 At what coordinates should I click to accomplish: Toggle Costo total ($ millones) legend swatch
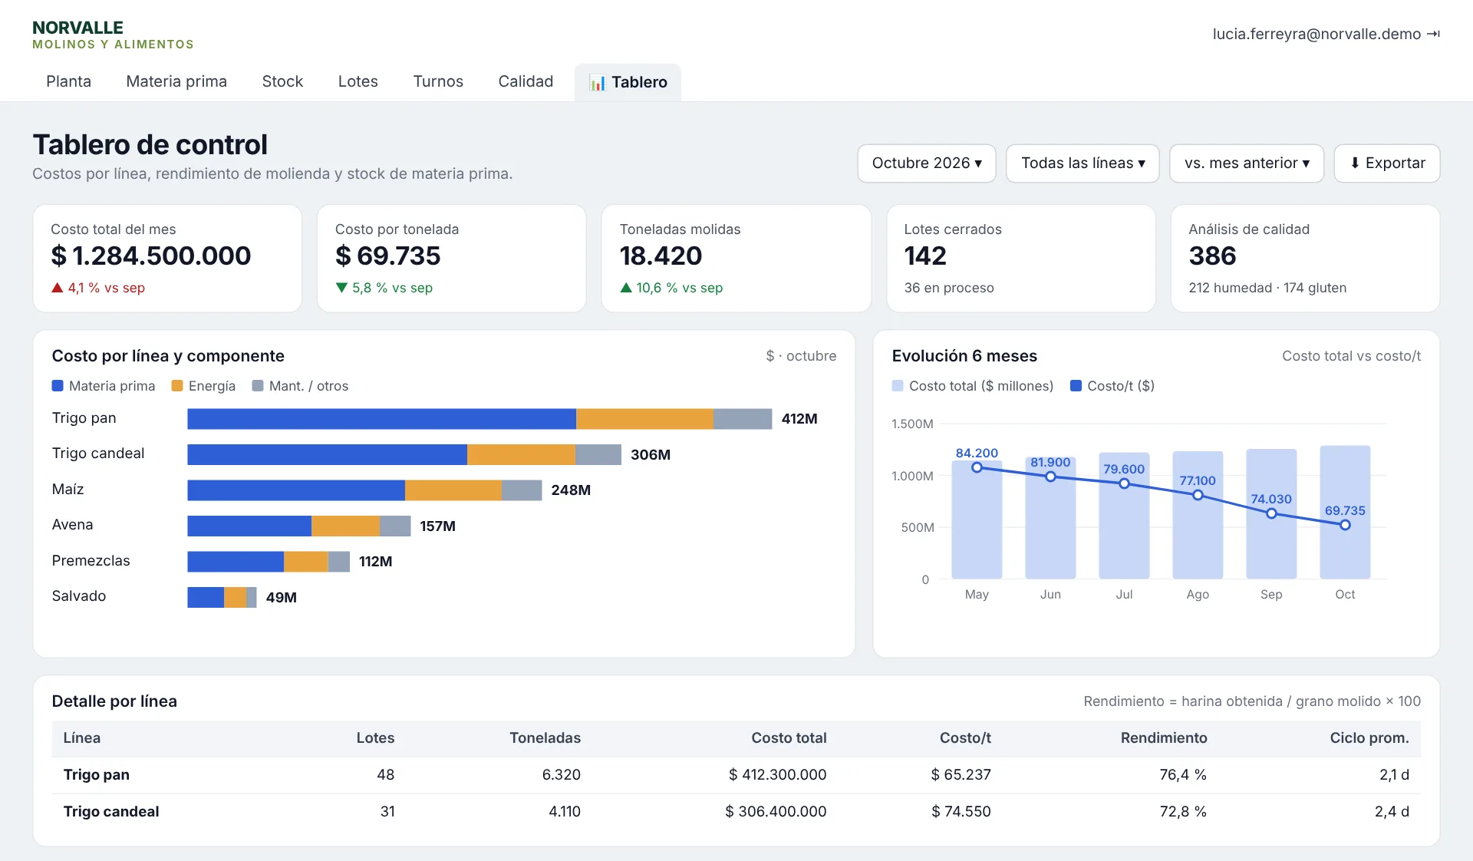(898, 386)
